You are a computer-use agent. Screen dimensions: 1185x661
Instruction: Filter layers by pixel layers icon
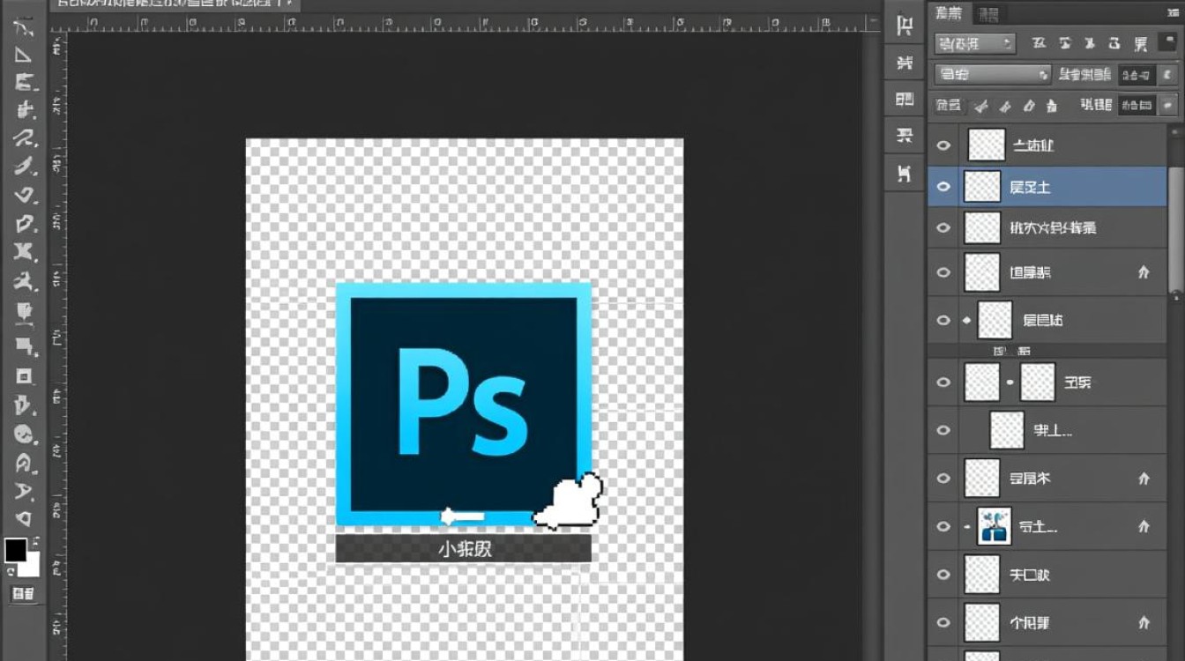1039,43
